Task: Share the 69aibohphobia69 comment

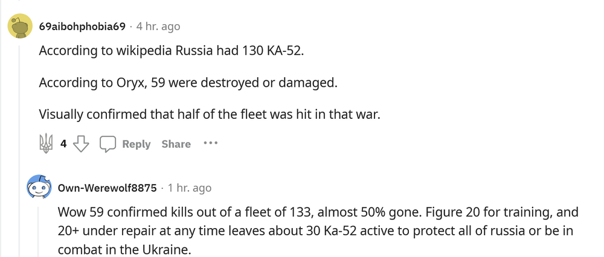Action: pyautogui.click(x=176, y=144)
